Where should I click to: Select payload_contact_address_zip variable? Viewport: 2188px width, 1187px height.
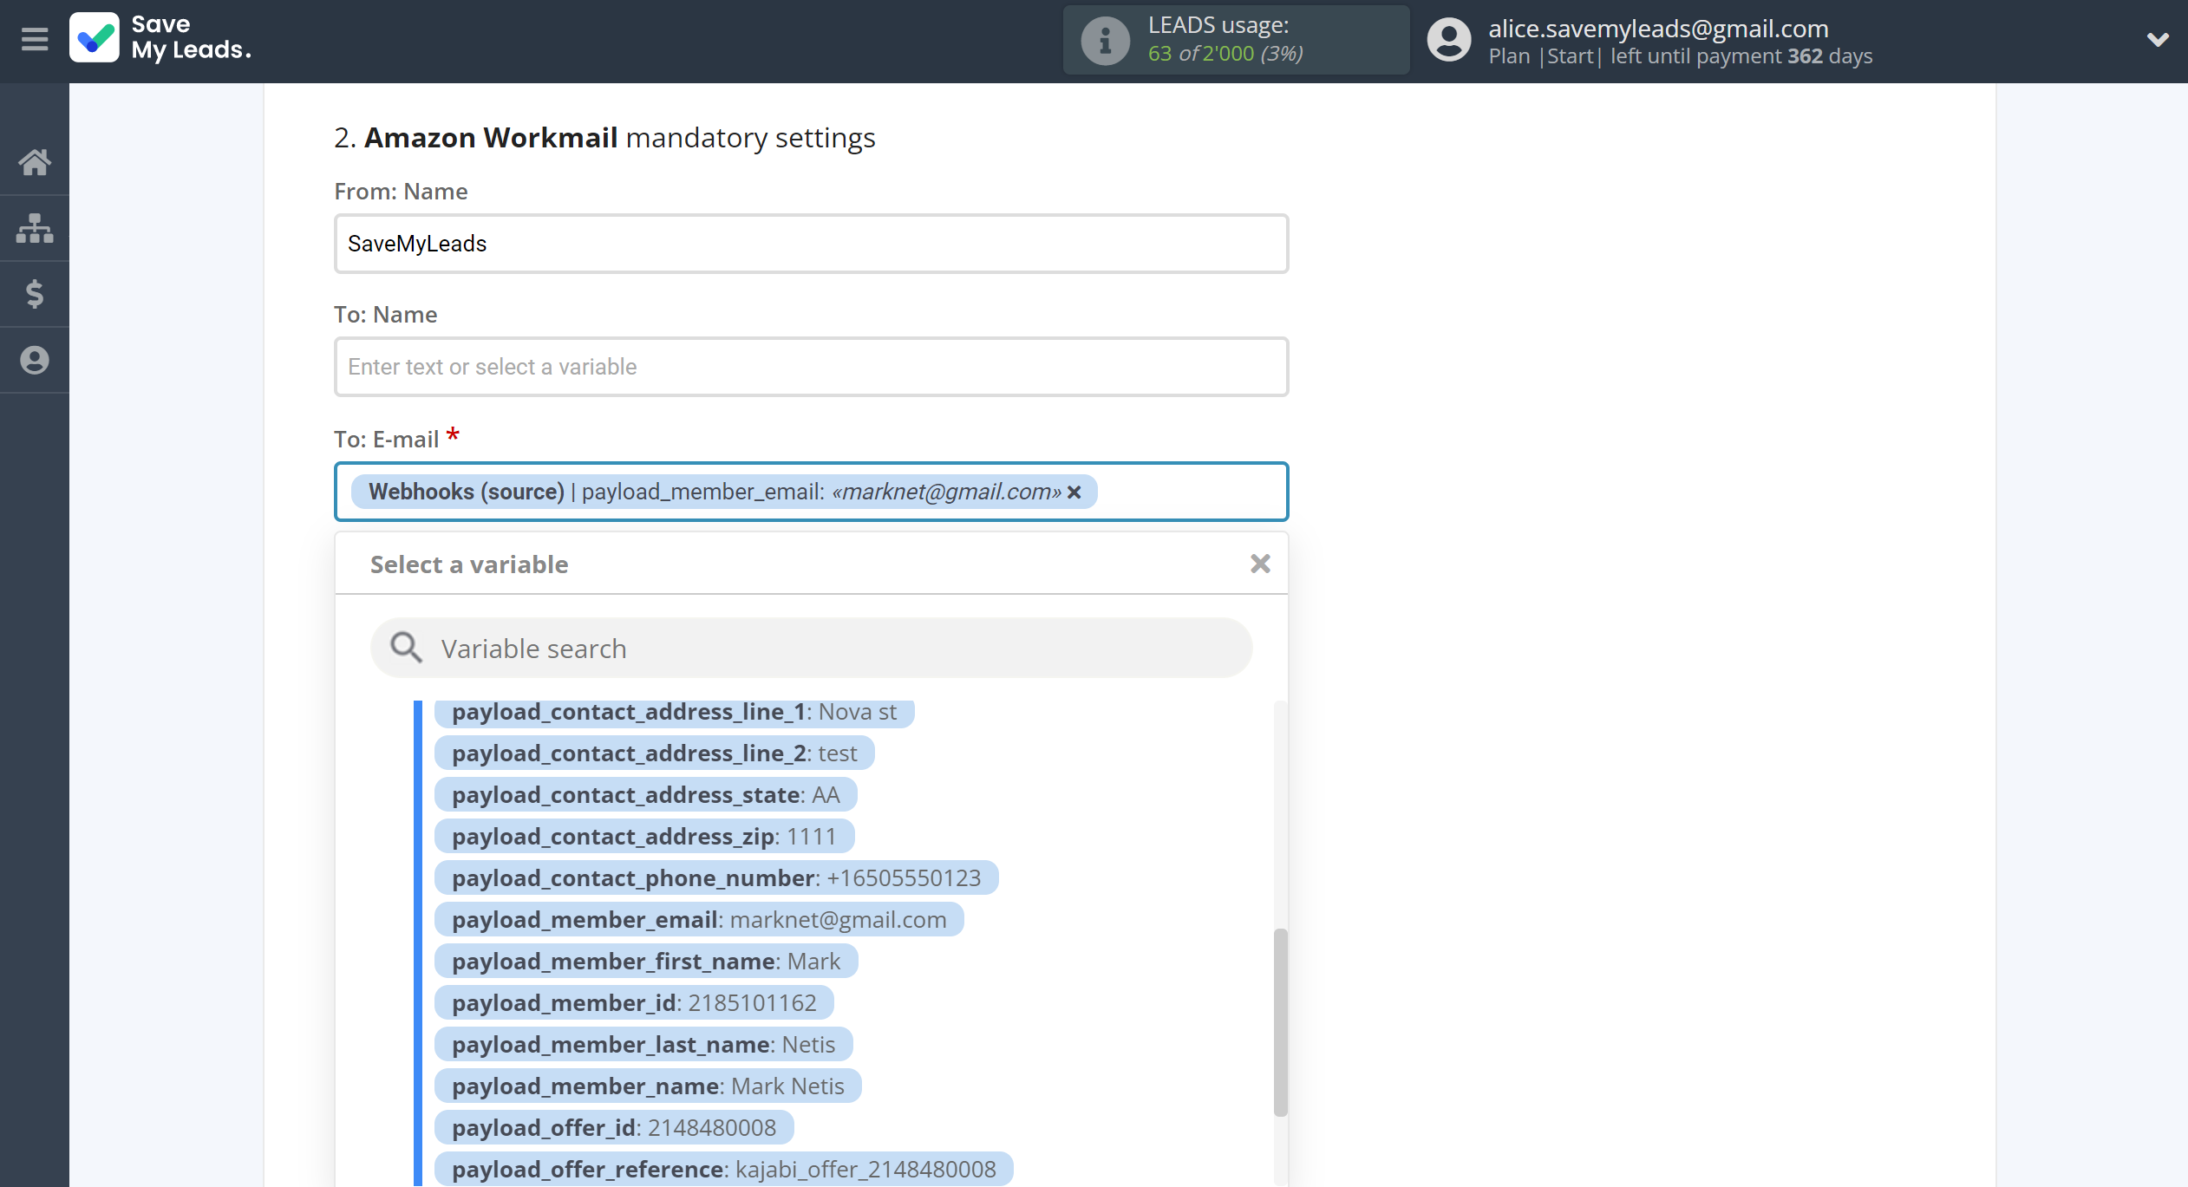point(643,837)
